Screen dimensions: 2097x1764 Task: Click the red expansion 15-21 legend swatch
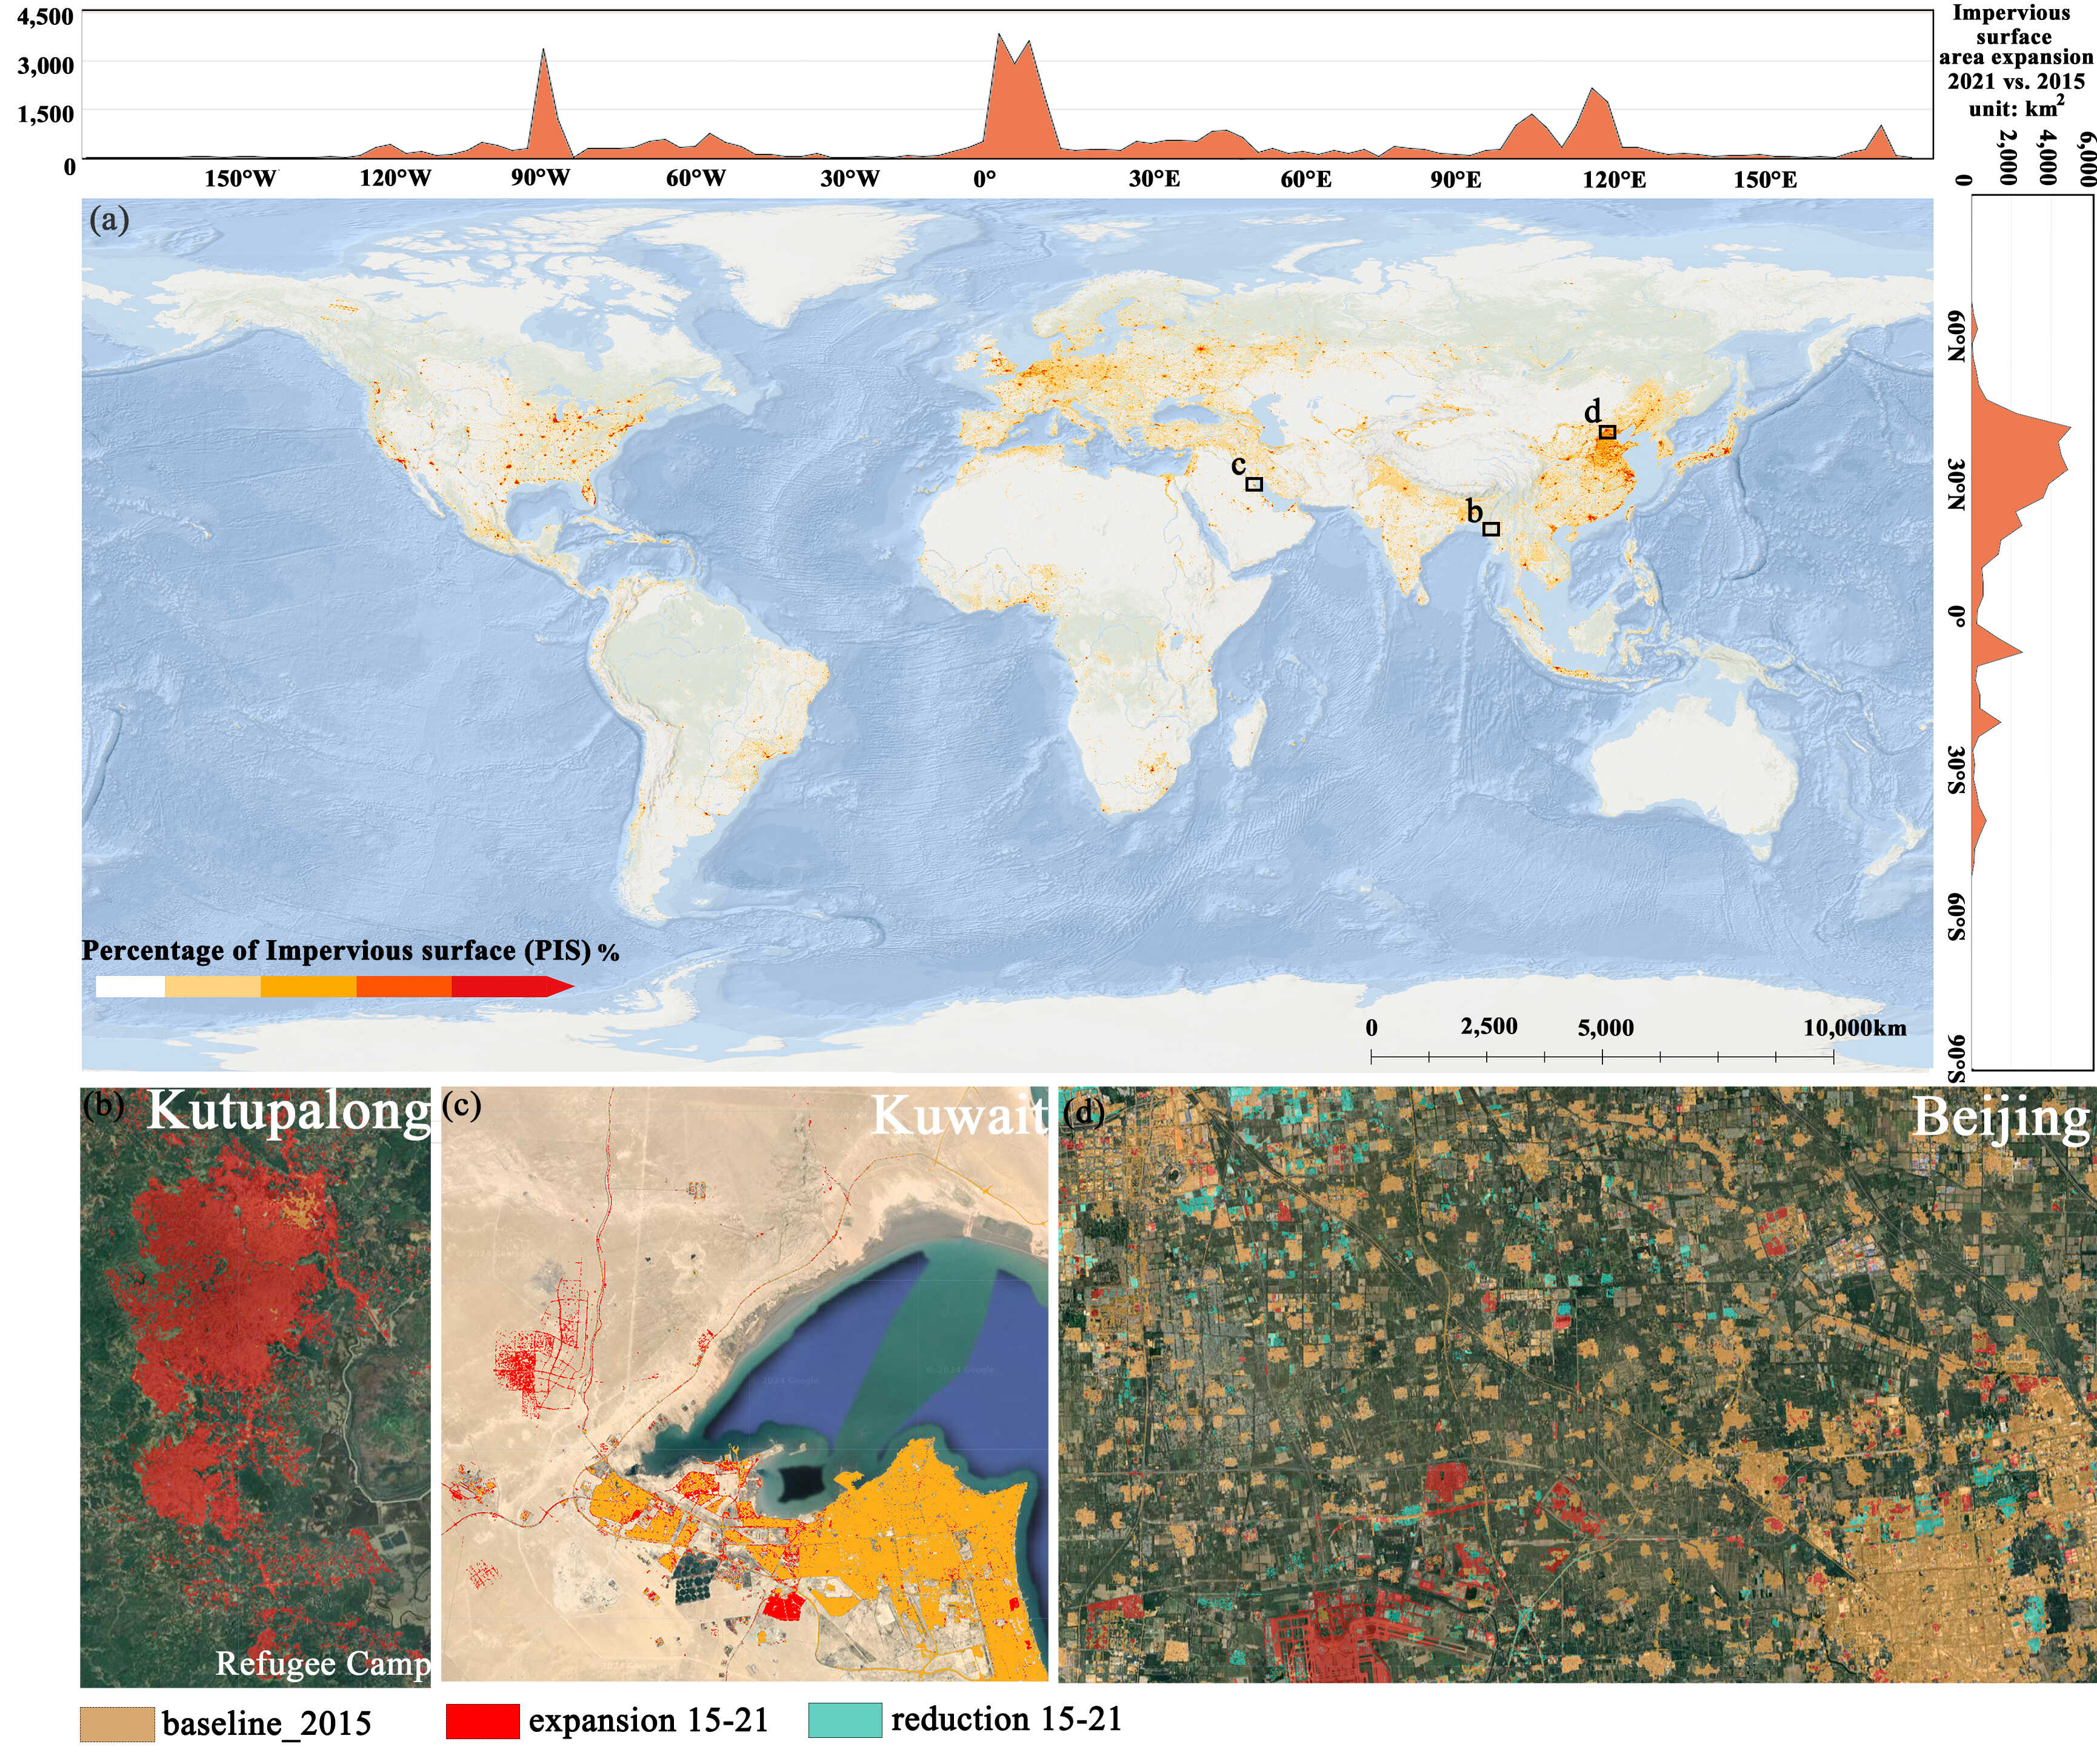(x=483, y=1720)
